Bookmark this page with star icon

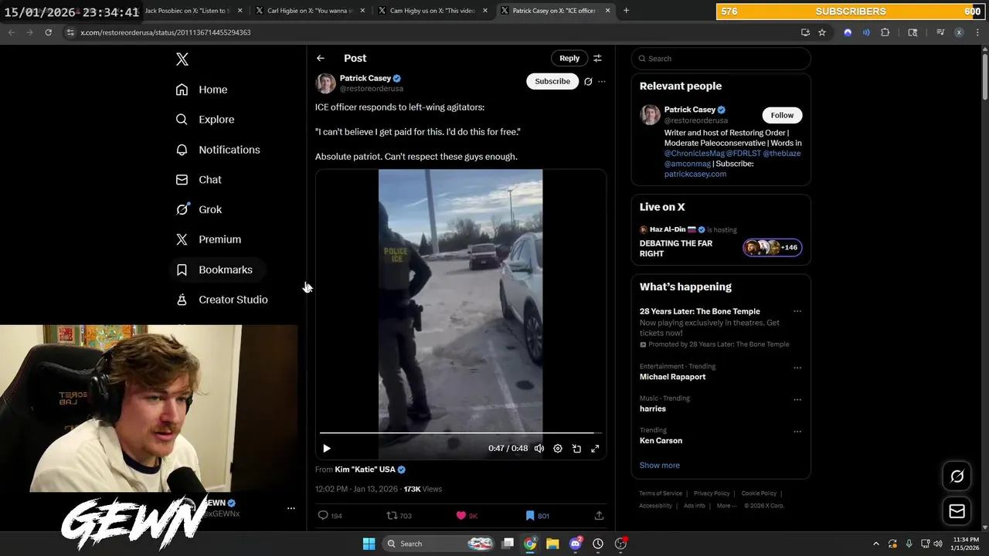[822, 32]
